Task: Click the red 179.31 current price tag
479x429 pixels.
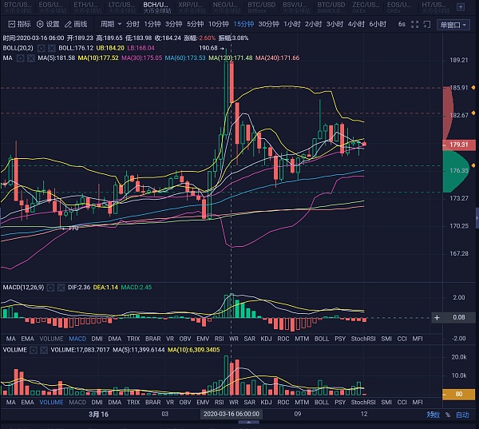Action: [x=459, y=145]
